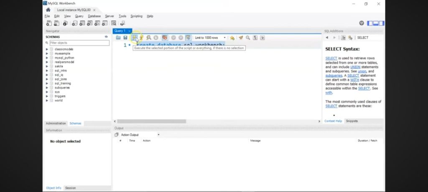Screen dimensions: 428x192
Task: Click the refresh schemas icon
Action: click(x=106, y=37)
